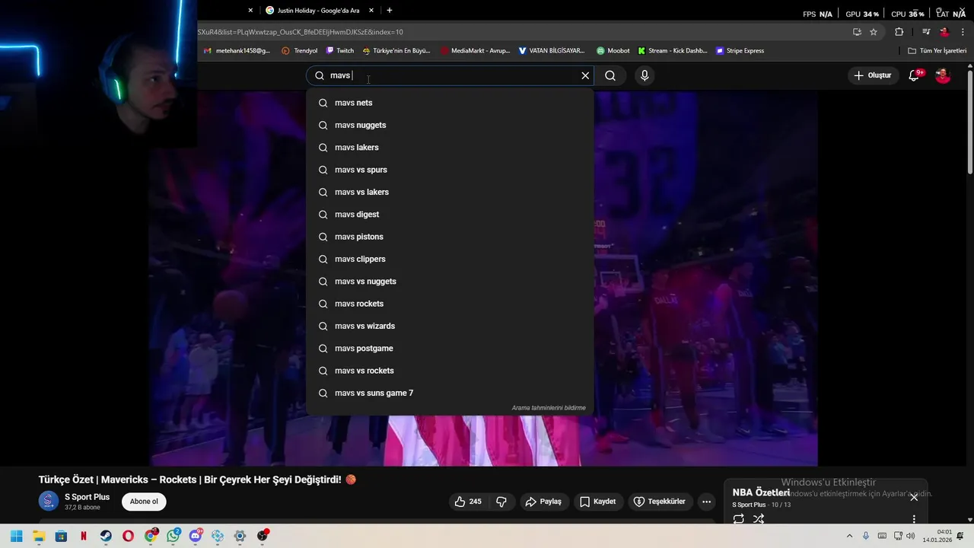Choose the "mavs rockets" suggestion
974x548 pixels.
[x=450, y=304]
